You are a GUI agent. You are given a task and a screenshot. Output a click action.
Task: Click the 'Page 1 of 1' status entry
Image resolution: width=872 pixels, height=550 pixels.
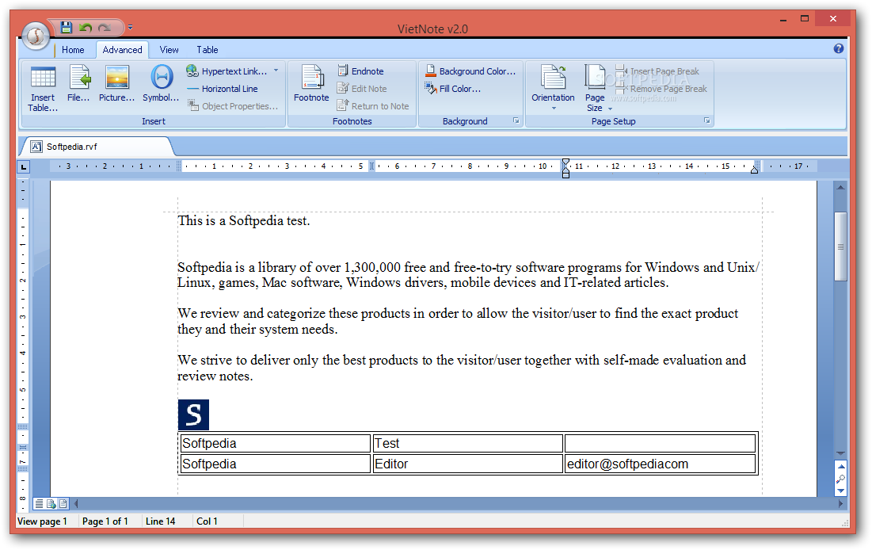click(105, 521)
